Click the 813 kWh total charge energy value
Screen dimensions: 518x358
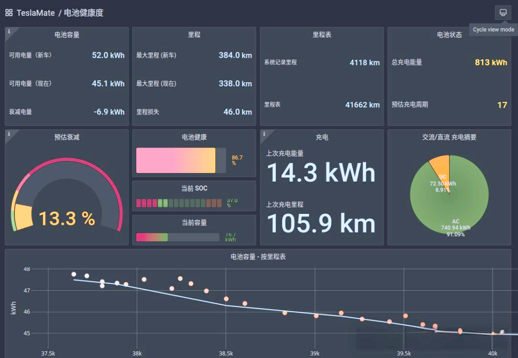pyautogui.click(x=492, y=62)
